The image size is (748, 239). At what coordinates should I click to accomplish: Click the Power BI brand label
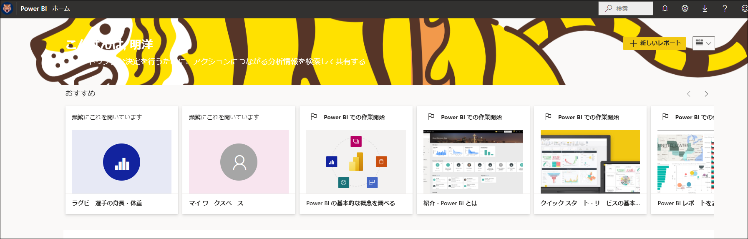[x=34, y=8]
